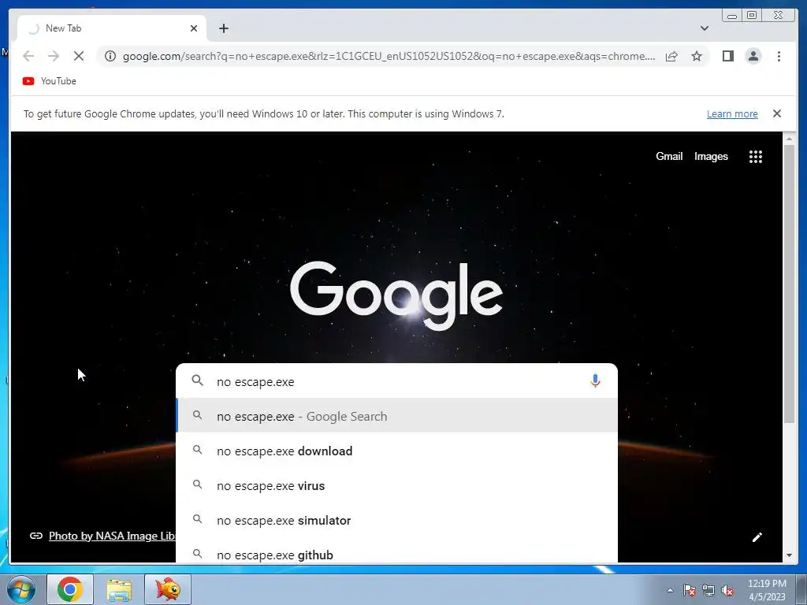Click the scrollbar up arrow

tap(789, 139)
